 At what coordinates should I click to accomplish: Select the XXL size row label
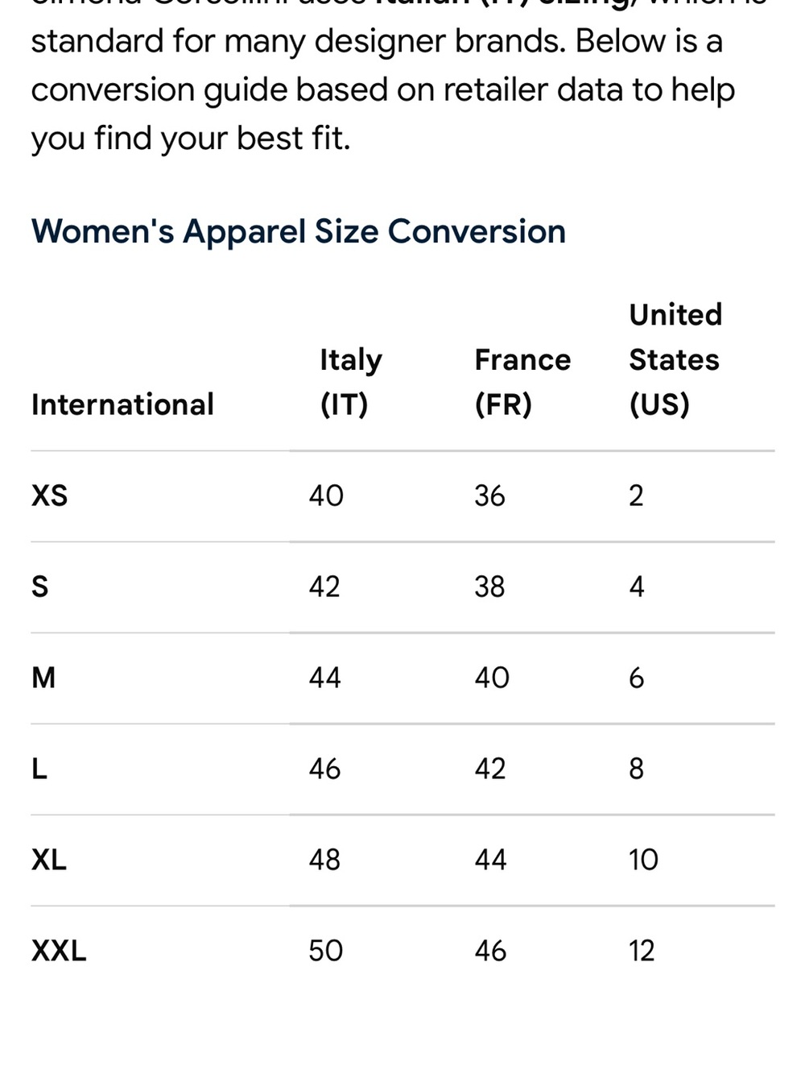tap(59, 951)
